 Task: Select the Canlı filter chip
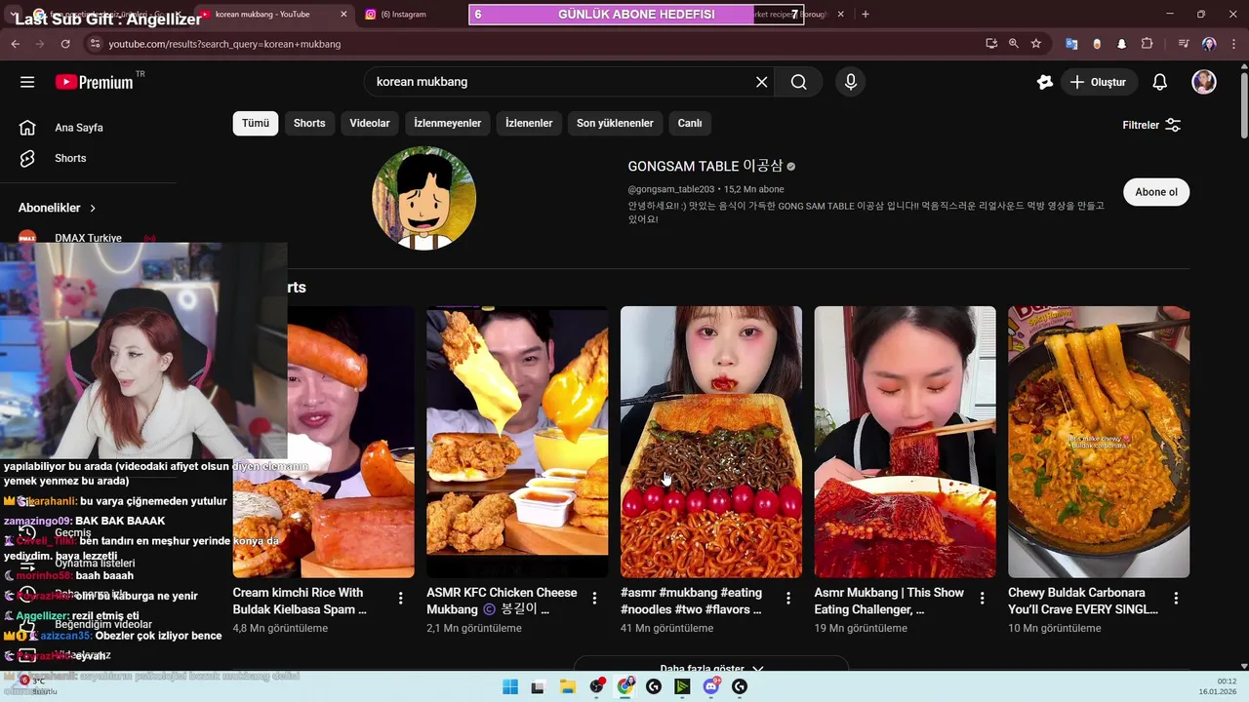(x=690, y=123)
